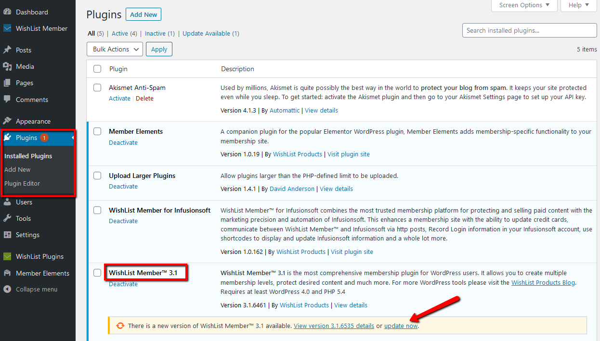Deactivate the Member Elements plugin
Image resolution: width=600 pixels, height=341 pixels.
(123, 142)
